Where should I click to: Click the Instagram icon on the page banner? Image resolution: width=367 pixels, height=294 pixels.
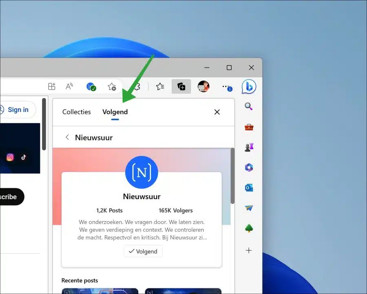[10, 157]
